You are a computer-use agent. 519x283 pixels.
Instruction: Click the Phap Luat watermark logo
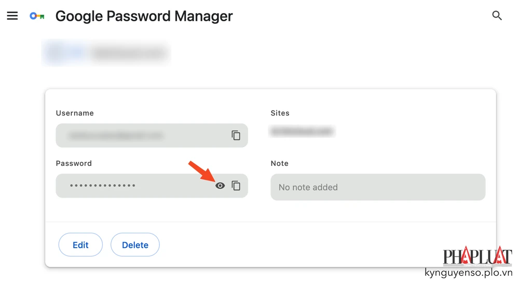(477, 257)
